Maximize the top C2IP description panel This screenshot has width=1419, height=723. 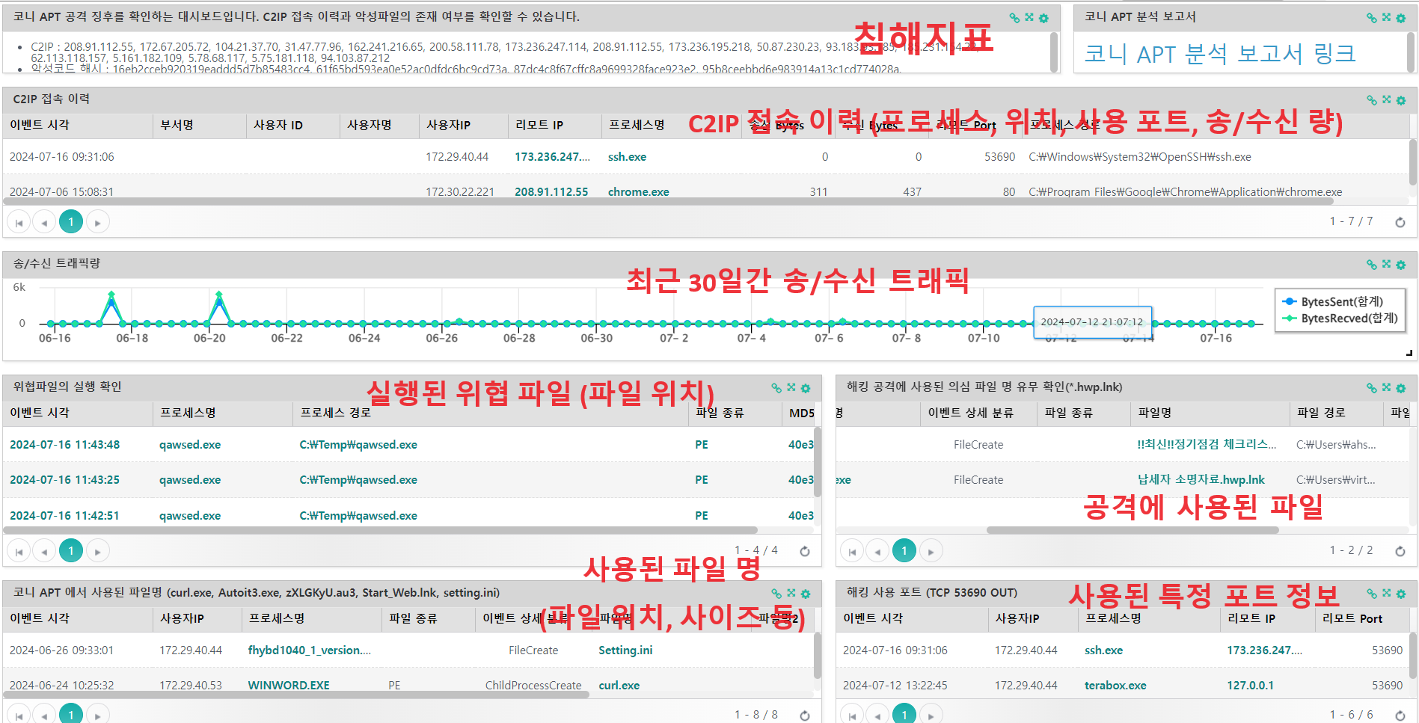click(1029, 17)
